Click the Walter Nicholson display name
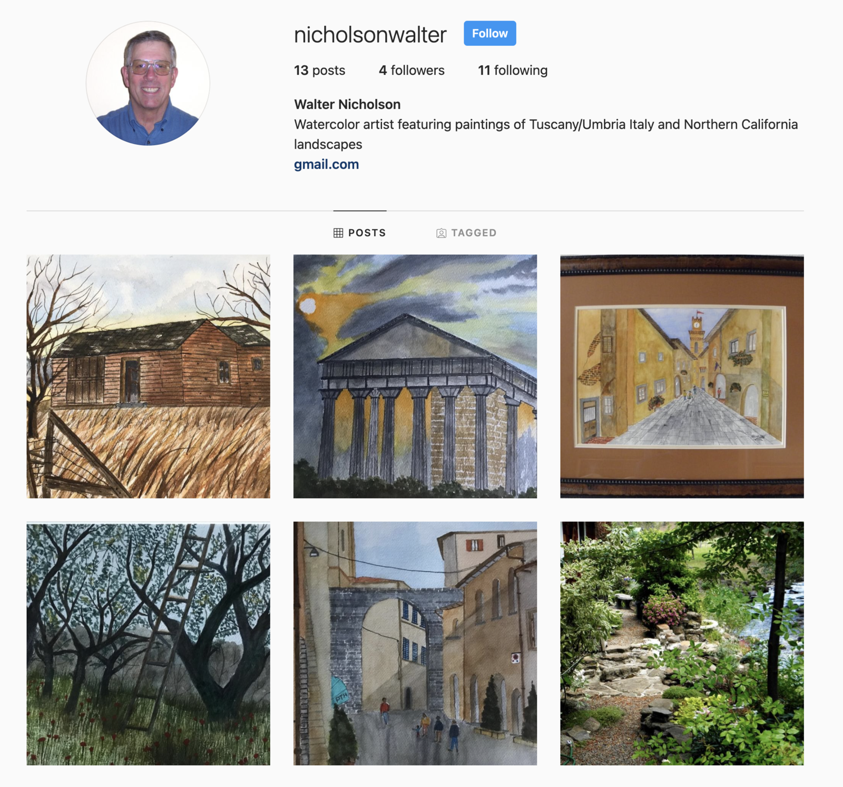843x787 pixels. 347,104
